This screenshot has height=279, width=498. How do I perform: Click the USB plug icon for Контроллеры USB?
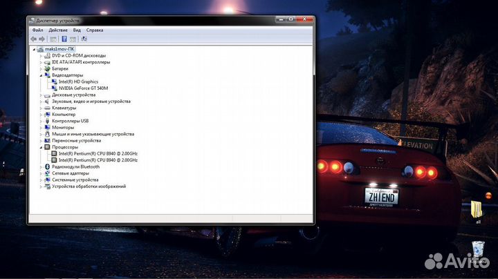(x=47, y=121)
